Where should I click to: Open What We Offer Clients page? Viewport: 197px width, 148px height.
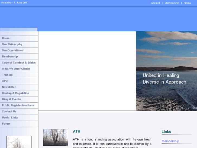[x=19, y=69]
